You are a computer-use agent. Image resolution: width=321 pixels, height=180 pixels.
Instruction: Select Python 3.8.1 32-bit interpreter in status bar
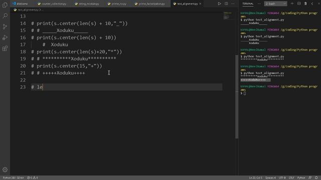point(14,178)
